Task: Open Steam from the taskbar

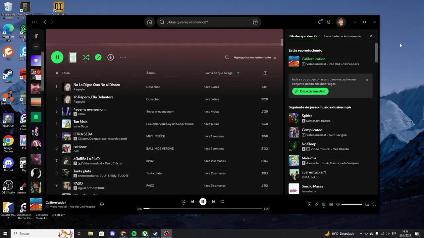Action: [x=155, y=234]
